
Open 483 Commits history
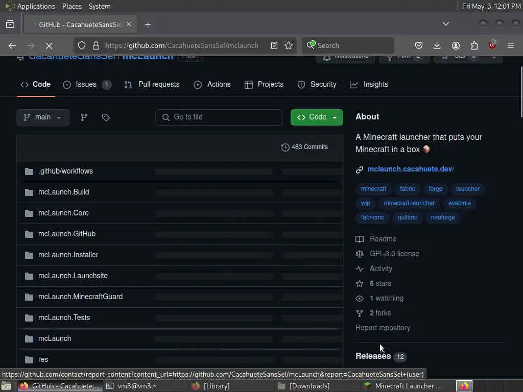tap(304, 147)
